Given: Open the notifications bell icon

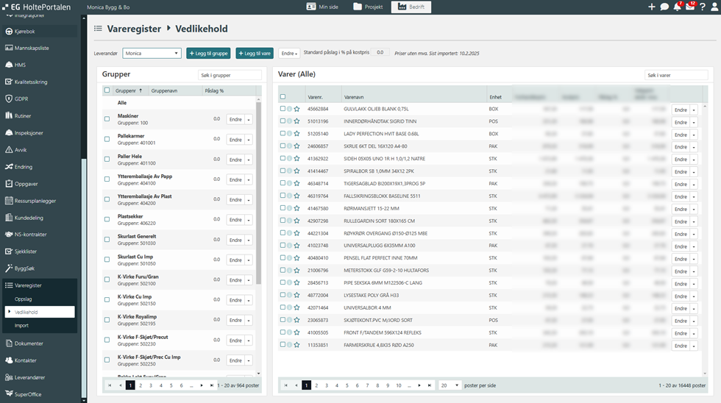Looking at the screenshot, I should (677, 7).
